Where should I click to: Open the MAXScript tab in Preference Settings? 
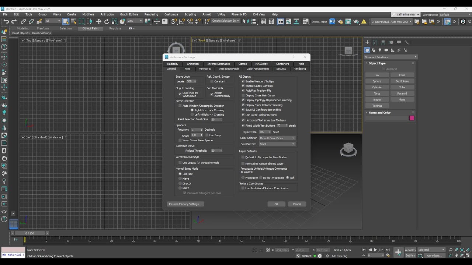click(261, 64)
